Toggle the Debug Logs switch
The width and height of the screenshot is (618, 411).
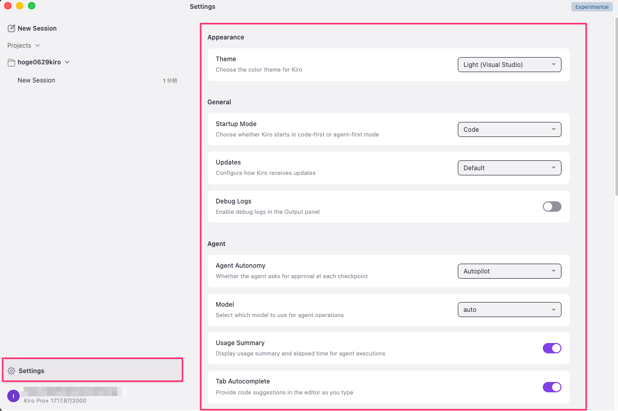(552, 207)
